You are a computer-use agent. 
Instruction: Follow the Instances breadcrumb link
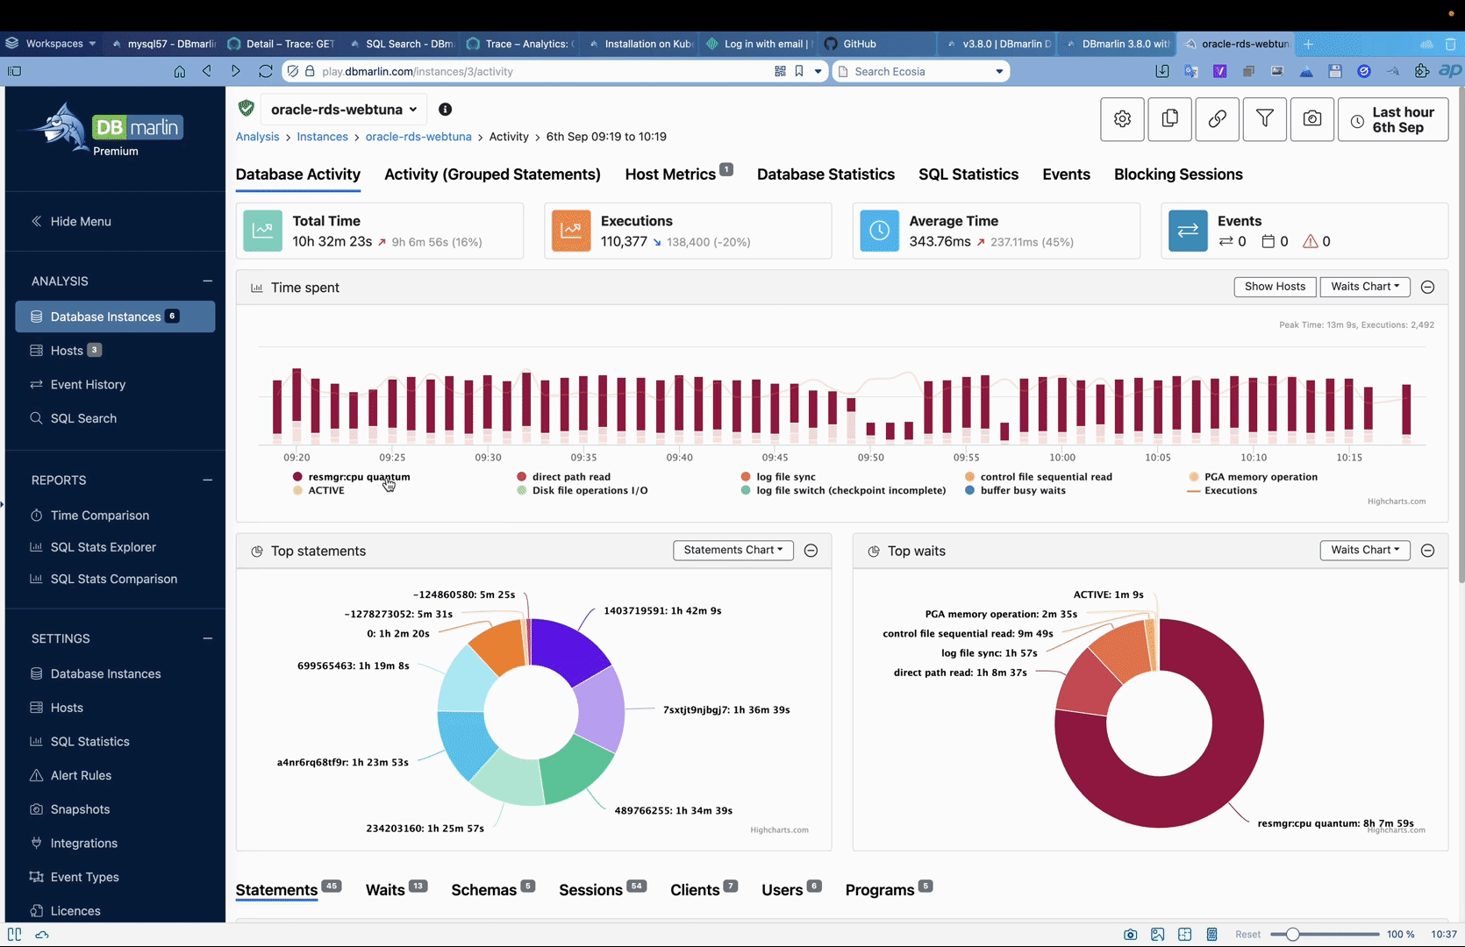[x=322, y=137]
